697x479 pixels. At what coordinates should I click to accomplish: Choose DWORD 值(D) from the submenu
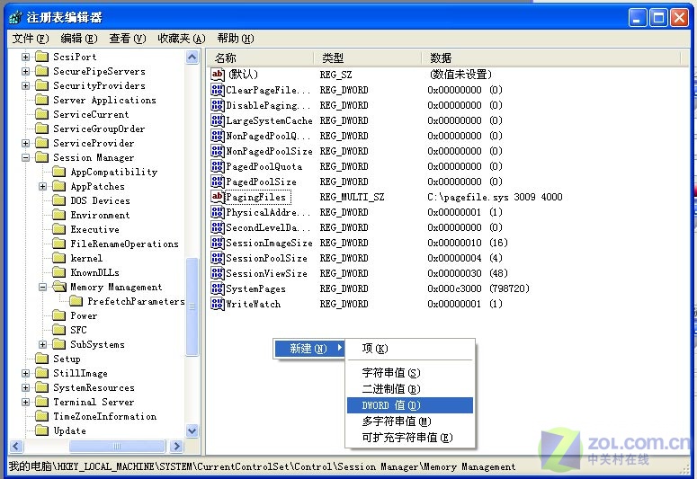tap(410, 405)
